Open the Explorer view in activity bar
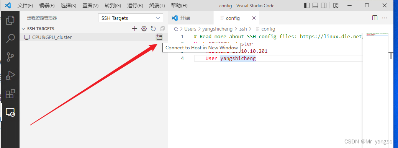Screen dimensions: 398x148 tap(10, 20)
